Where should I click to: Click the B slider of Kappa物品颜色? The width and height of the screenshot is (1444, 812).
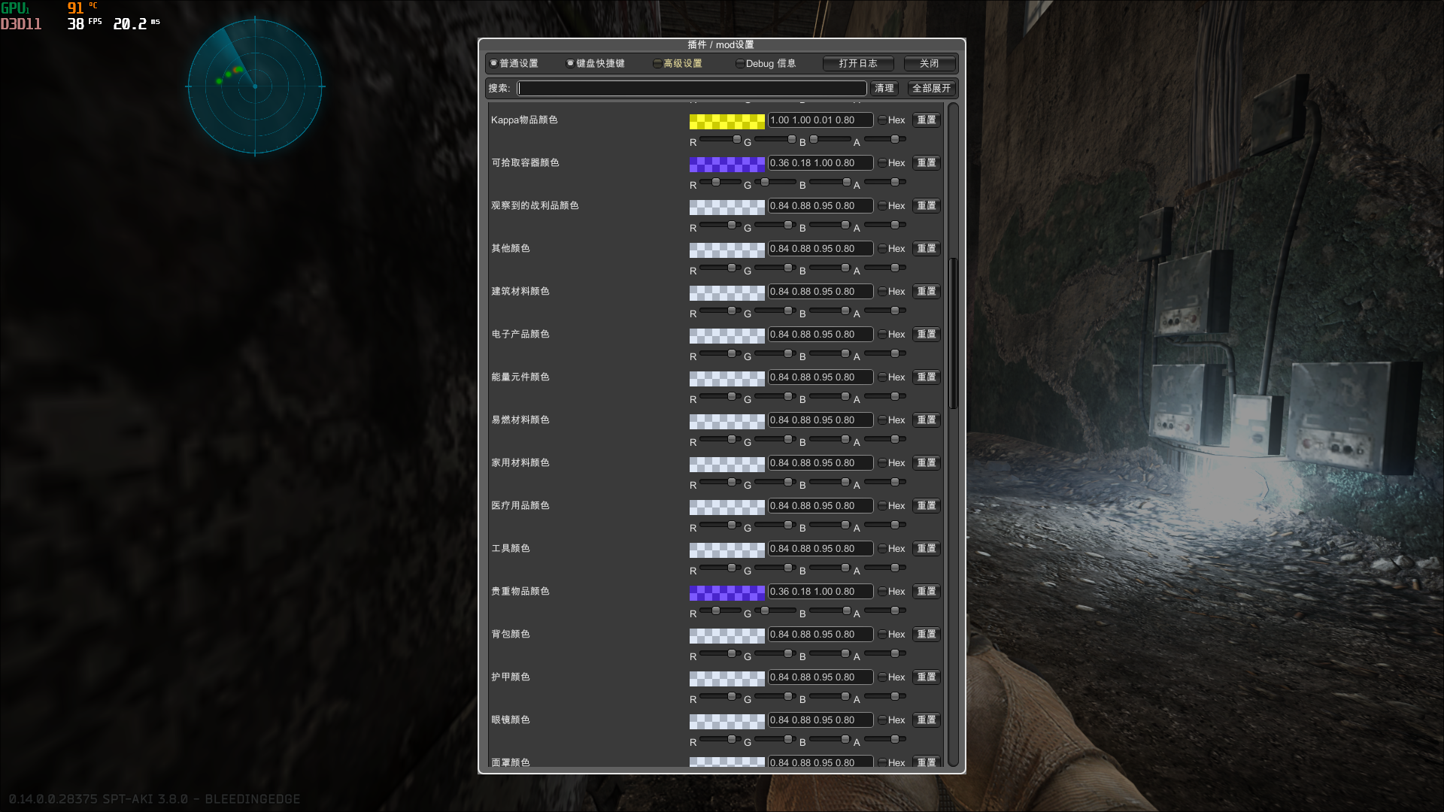[x=830, y=140]
